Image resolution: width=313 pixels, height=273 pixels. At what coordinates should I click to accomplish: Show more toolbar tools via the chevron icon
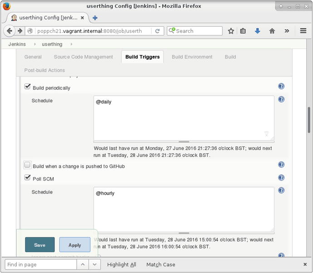[x=287, y=31]
